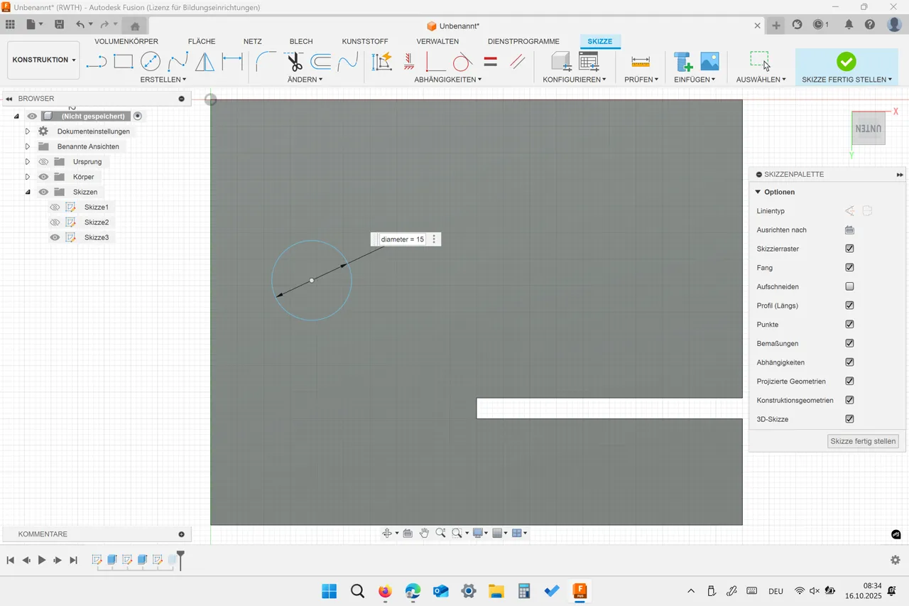909x606 pixels.
Task: Click the change parameters table icon
Action: pyautogui.click(x=589, y=62)
